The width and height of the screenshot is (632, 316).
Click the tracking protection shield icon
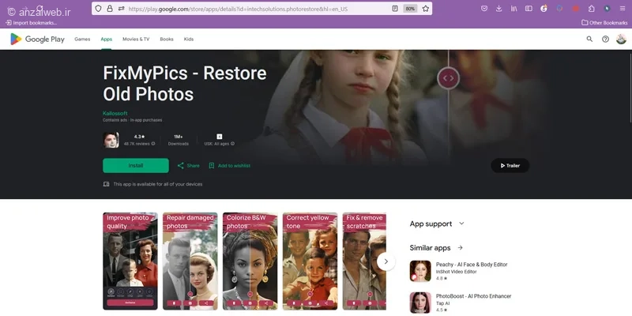(98, 9)
